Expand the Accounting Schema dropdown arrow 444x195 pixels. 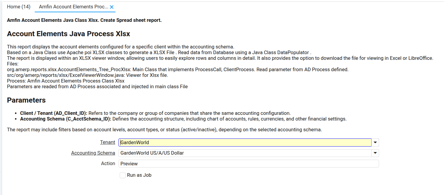click(x=375, y=153)
